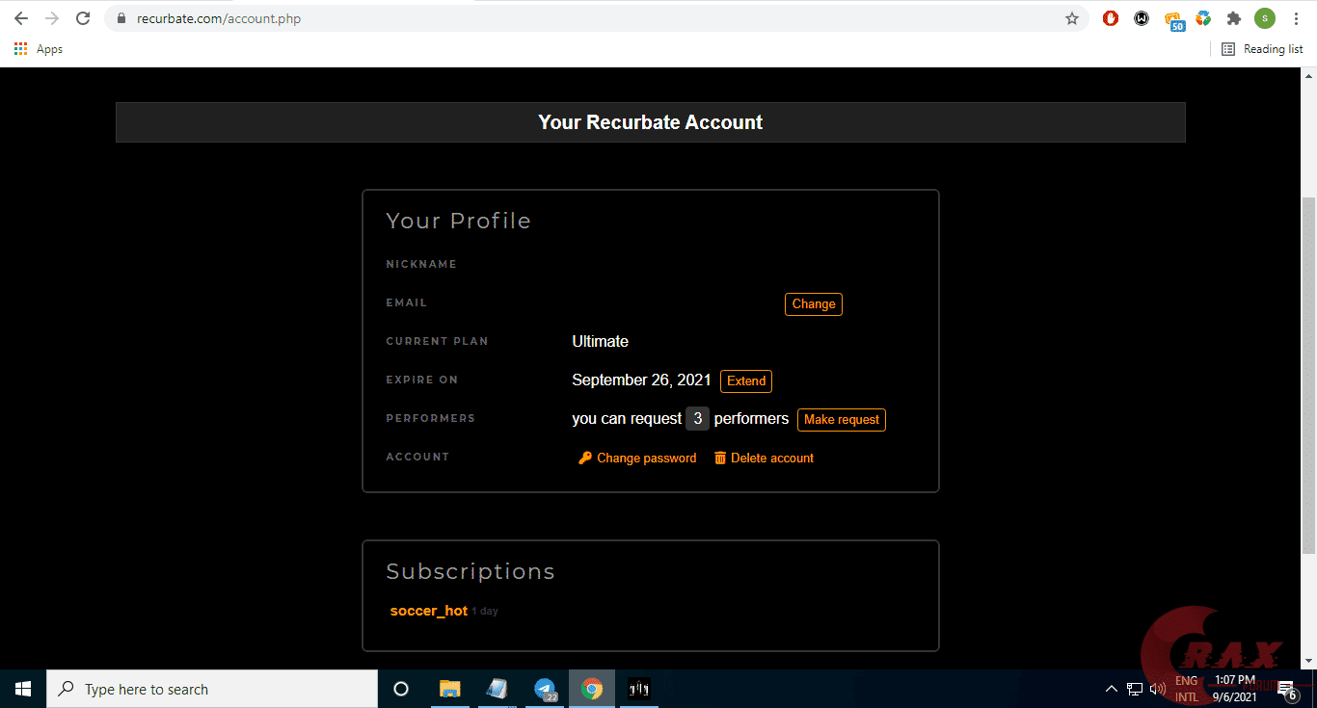Click the recycle-style extension icon
Screen dimensions: 1317x708
pos(1203,17)
